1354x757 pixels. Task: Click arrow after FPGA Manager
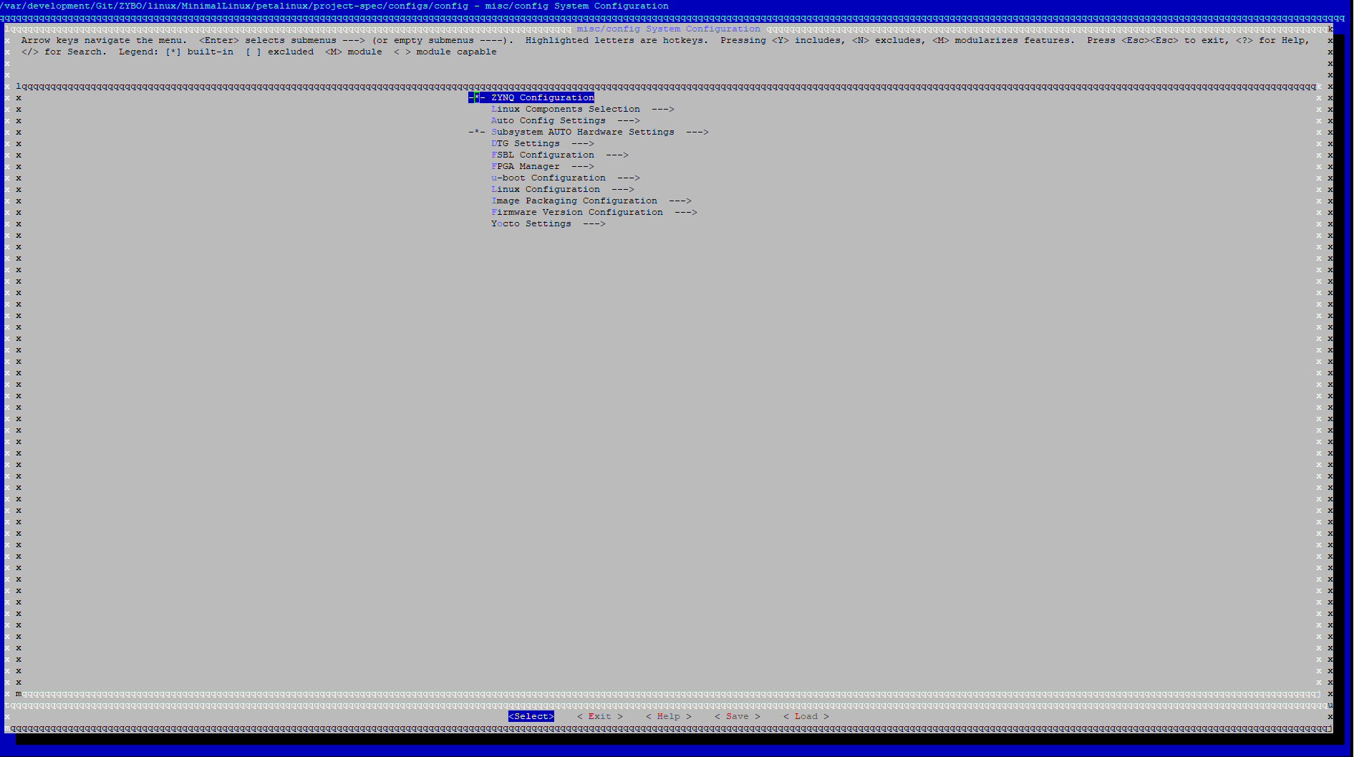click(x=583, y=166)
